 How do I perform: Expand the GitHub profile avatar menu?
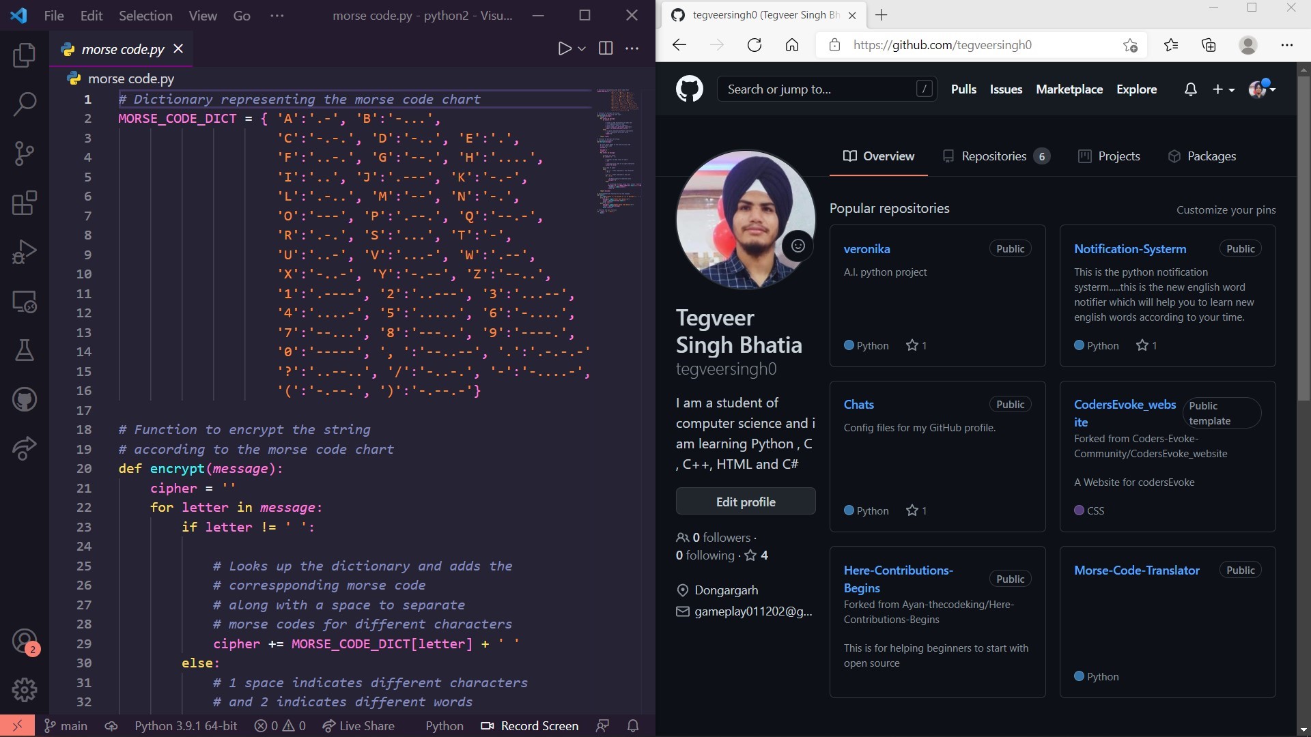1262,89
